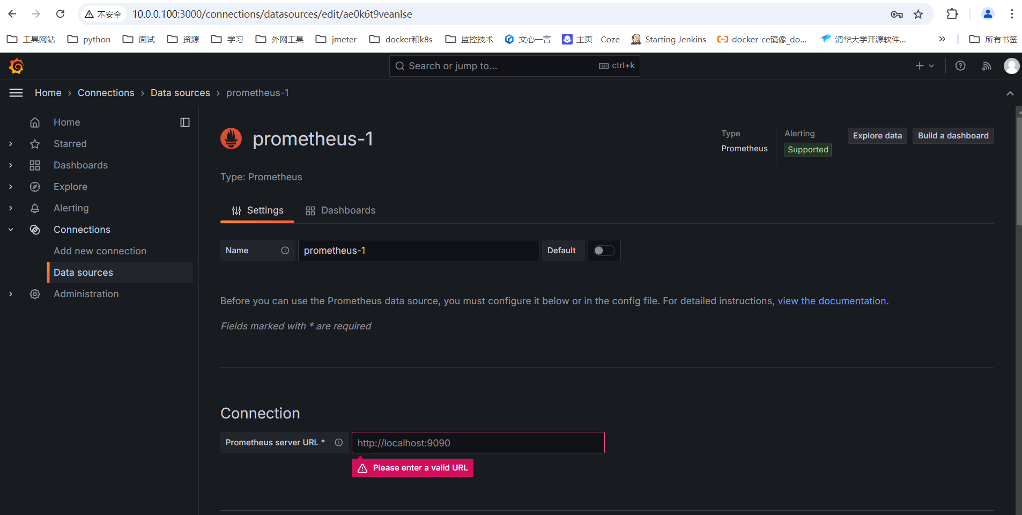This screenshot has height=515, width=1022.
Task: Open Alerting in the sidebar
Action: [71, 208]
